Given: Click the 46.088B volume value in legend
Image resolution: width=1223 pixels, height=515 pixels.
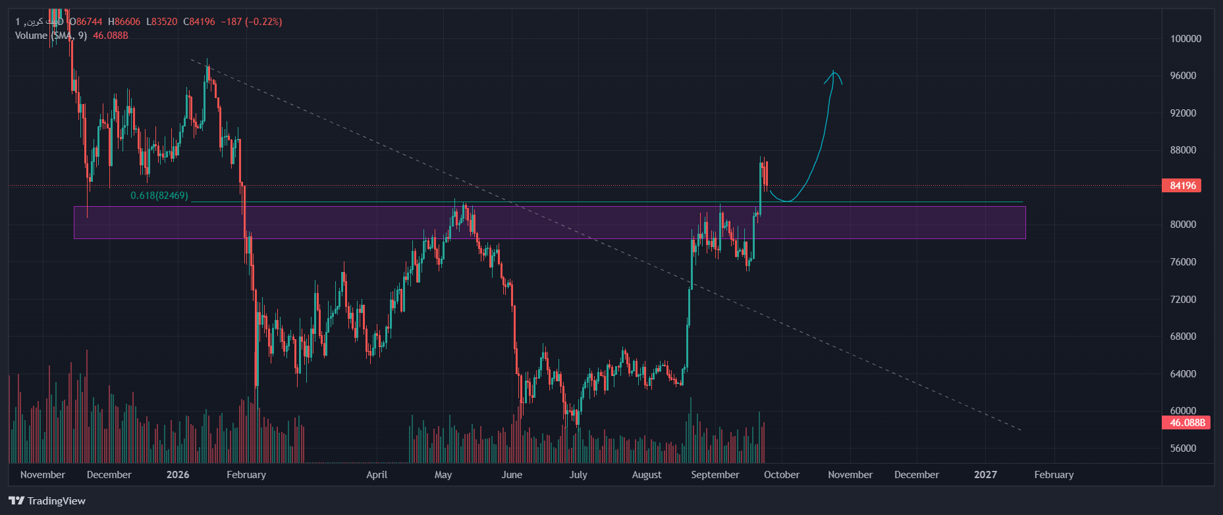Looking at the screenshot, I should pos(111,36).
